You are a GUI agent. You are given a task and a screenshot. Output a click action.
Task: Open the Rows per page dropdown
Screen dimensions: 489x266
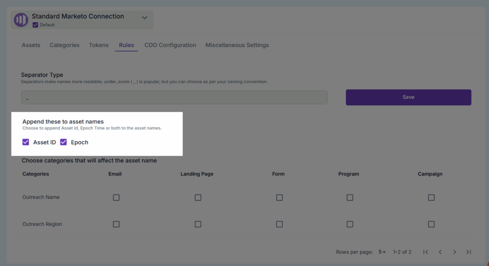coord(382,252)
